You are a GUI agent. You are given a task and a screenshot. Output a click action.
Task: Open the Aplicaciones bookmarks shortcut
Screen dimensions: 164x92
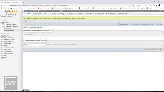5,8
